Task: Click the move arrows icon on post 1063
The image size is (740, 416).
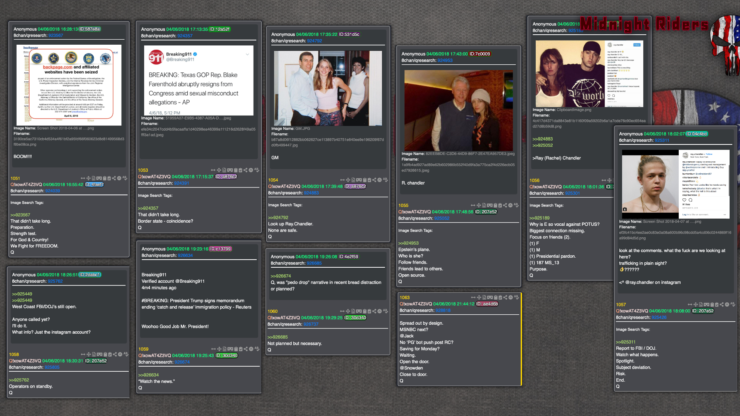Action: coord(479,297)
